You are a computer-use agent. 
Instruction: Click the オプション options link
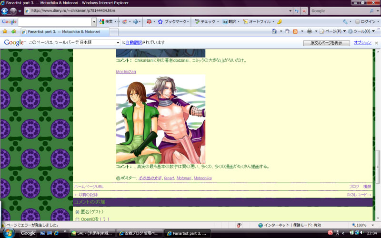(x=362, y=43)
